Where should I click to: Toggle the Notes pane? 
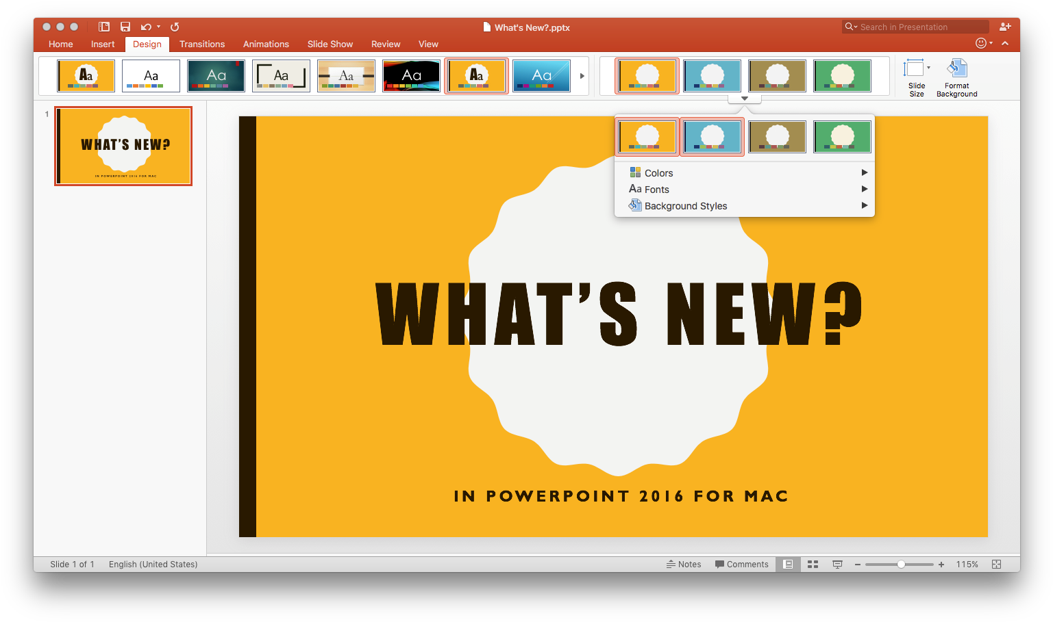tap(683, 564)
